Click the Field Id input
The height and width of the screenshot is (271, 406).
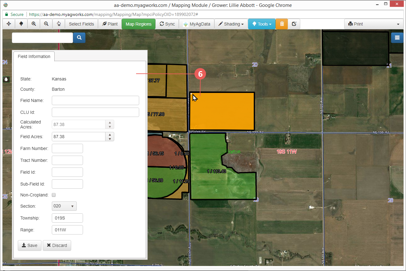67,172
